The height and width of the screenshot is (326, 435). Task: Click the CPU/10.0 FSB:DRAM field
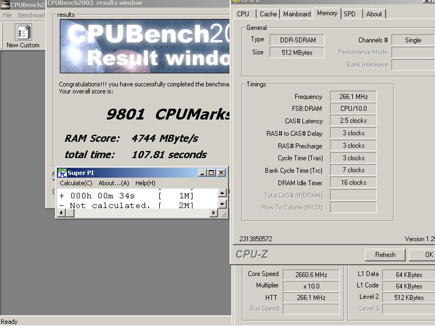(353, 108)
